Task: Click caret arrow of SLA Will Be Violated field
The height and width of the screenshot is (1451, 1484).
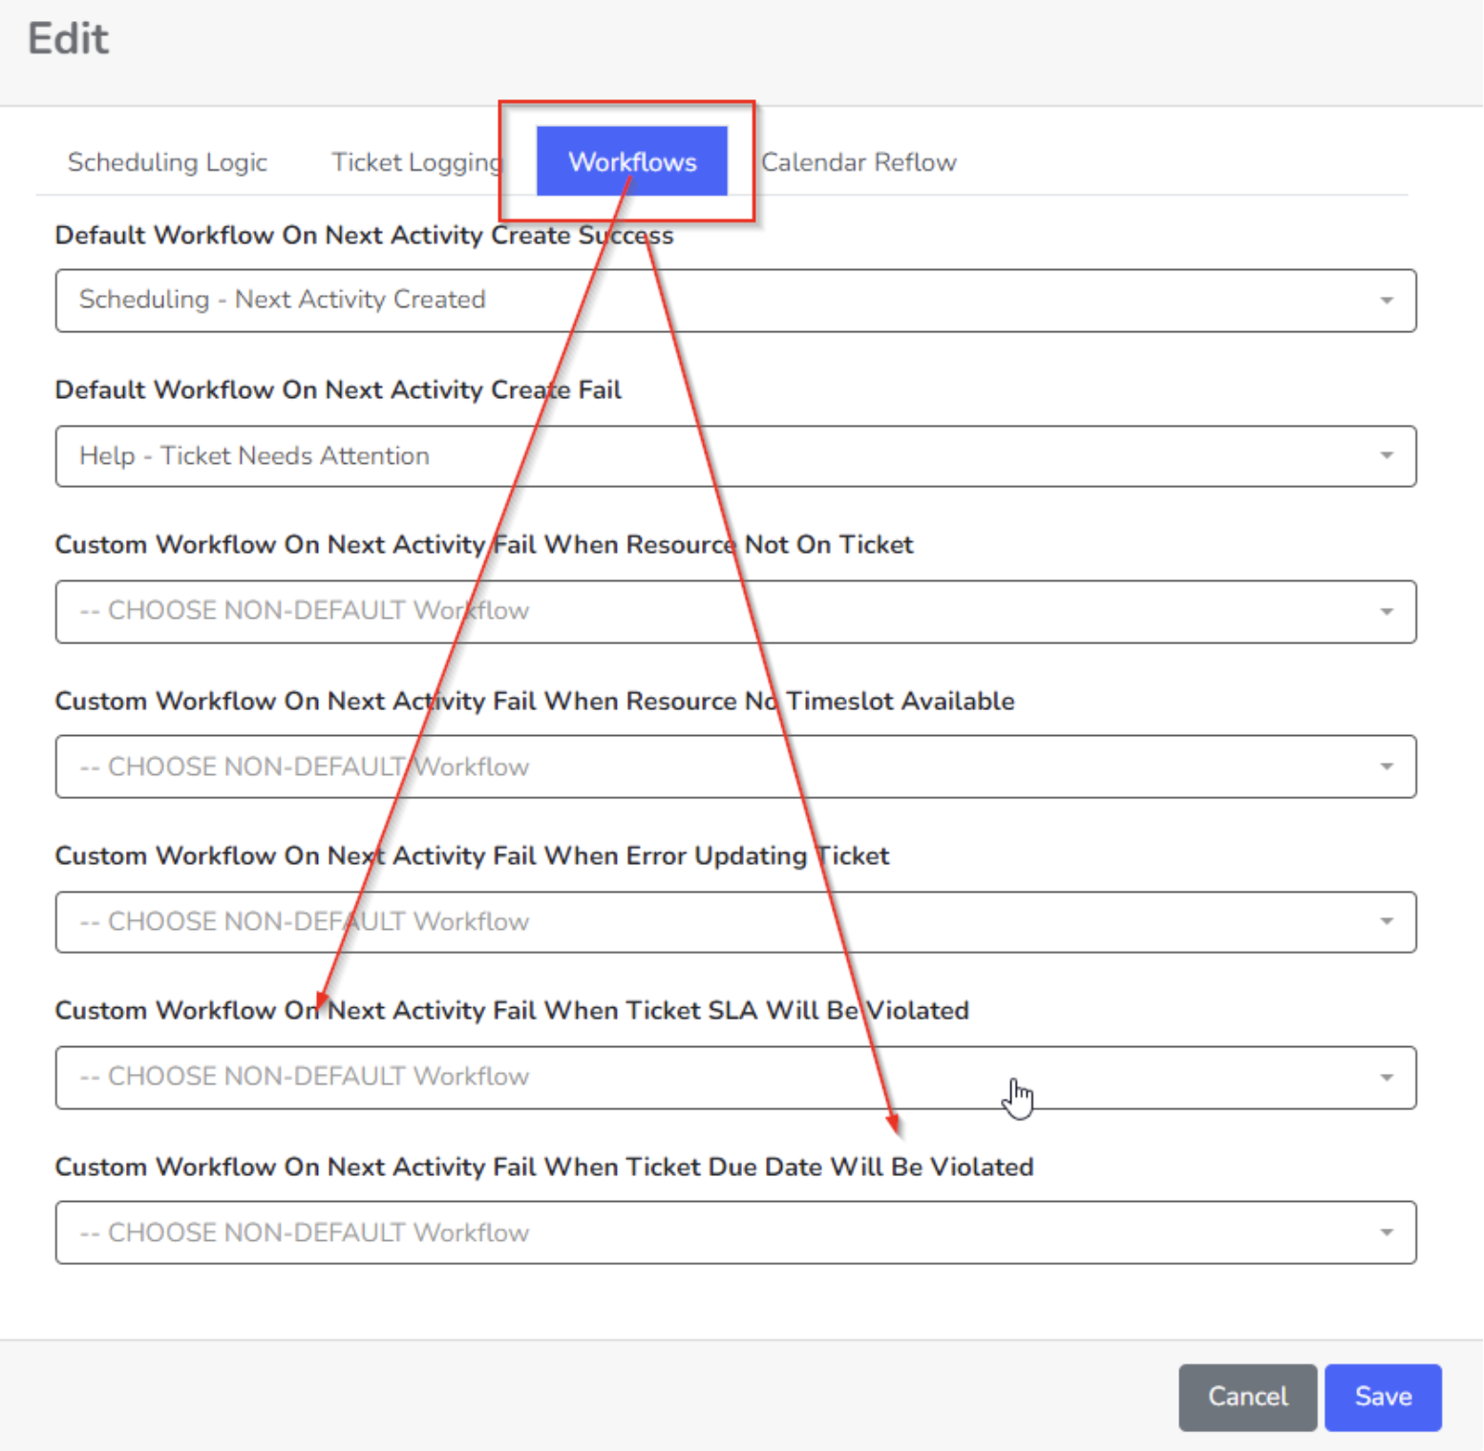Action: (1387, 1077)
